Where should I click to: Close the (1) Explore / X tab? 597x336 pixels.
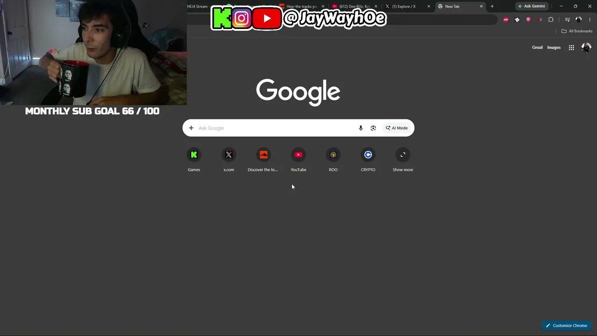pos(429,7)
